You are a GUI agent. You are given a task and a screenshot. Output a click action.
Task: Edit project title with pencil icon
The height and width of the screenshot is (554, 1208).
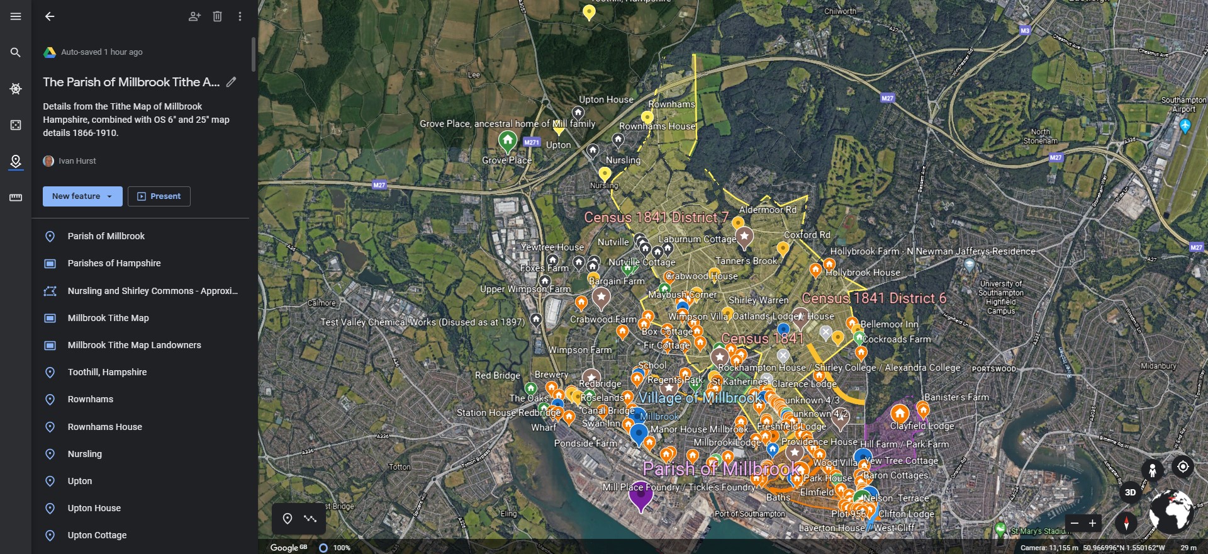point(232,82)
